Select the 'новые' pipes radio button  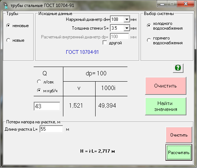point(8,40)
